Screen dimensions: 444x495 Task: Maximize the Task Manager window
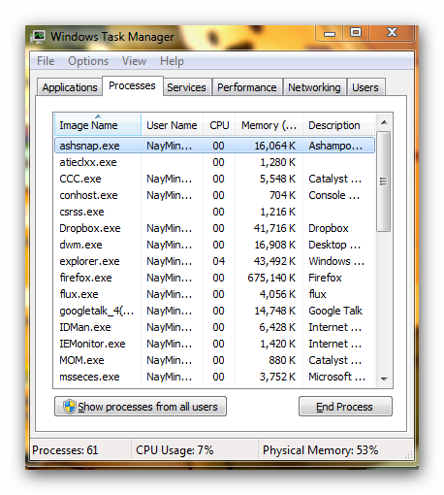pos(356,32)
